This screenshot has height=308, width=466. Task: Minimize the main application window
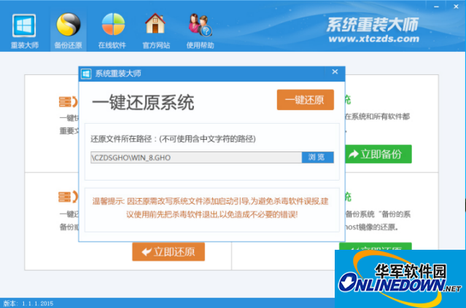(436, 7)
